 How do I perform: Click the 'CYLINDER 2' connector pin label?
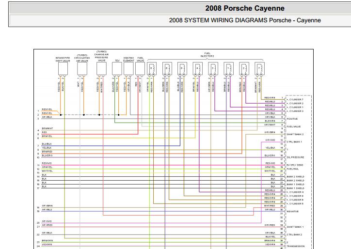coord(296,104)
